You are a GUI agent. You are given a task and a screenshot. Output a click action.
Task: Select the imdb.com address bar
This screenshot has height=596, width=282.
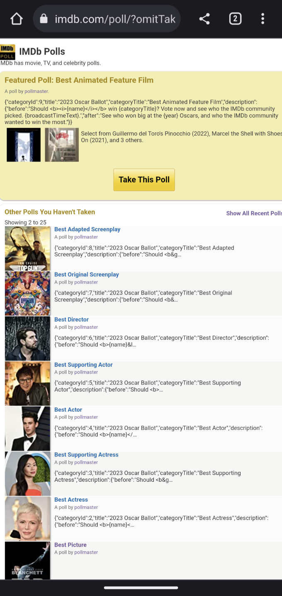[x=107, y=19]
